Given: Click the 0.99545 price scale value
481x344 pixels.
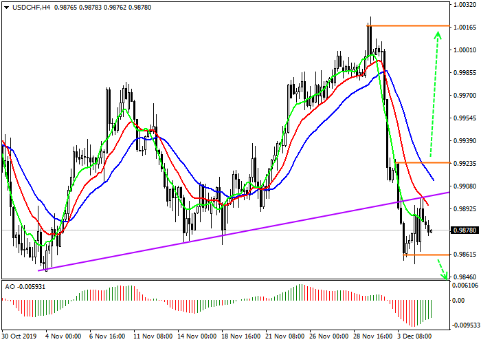Looking at the screenshot, I should [x=465, y=118].
